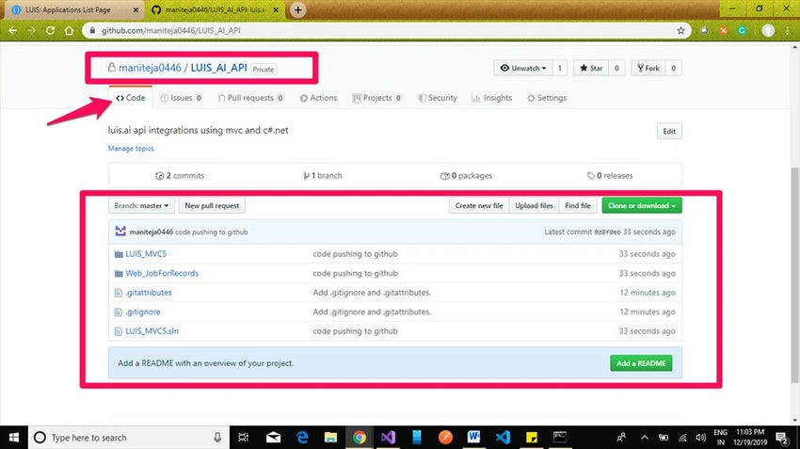Image resolution: width=800 pixels, height=449 pixels.
Task: Open Task View on taskbar
Action: (x=244, y=438)
